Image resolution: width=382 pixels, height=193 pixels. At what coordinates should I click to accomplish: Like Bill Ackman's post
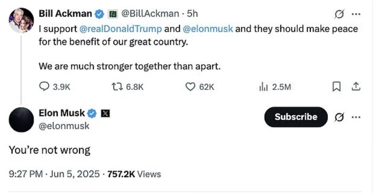click(x=190, y=87)
